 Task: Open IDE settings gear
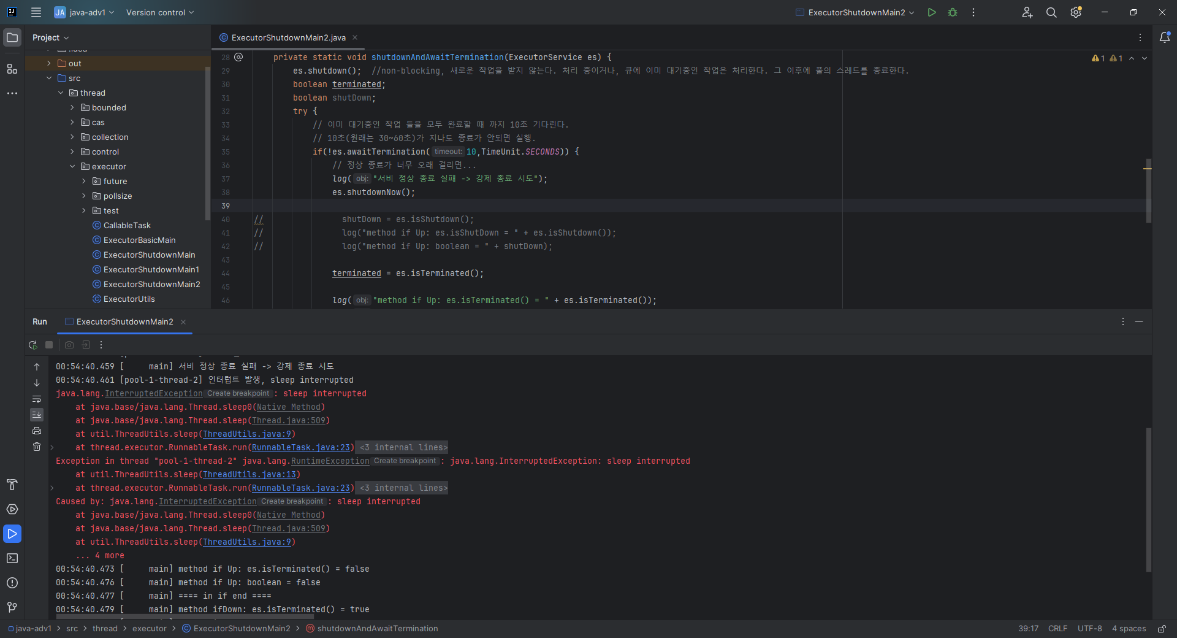click(1076, 12)
